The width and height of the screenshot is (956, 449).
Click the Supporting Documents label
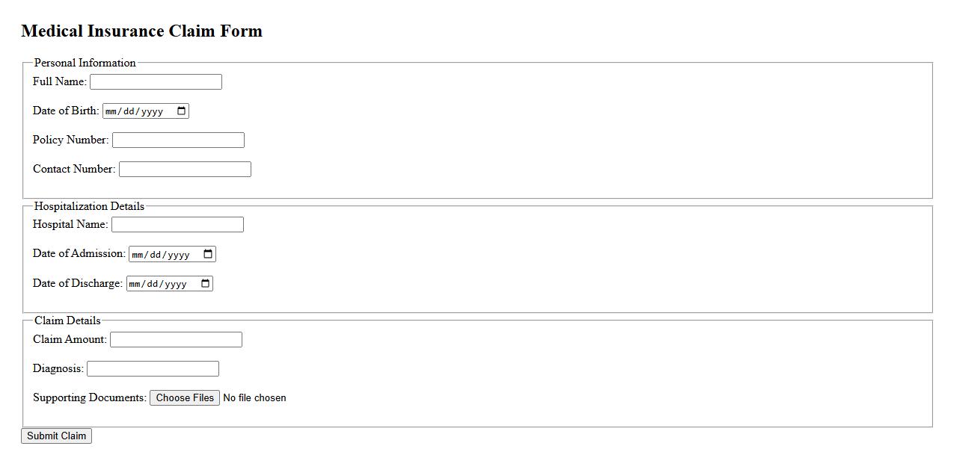point(89,397)
